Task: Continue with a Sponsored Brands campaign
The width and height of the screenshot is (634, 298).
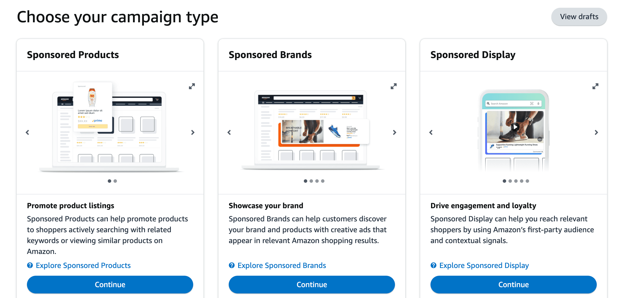Action: 312,284
